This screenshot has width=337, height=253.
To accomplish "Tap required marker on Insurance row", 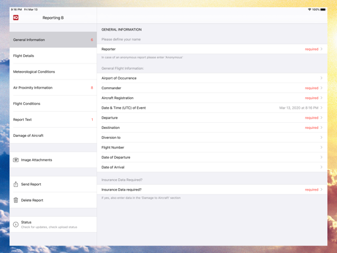I will click(x=311, y=189).
